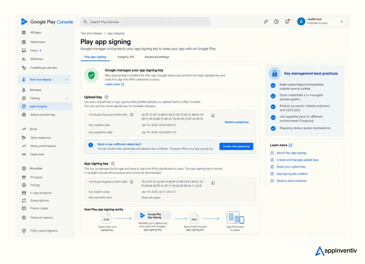Screen dimensions: 365x264
Task: Click the Policy and programs shield icon
Action: tap(24, 231)
